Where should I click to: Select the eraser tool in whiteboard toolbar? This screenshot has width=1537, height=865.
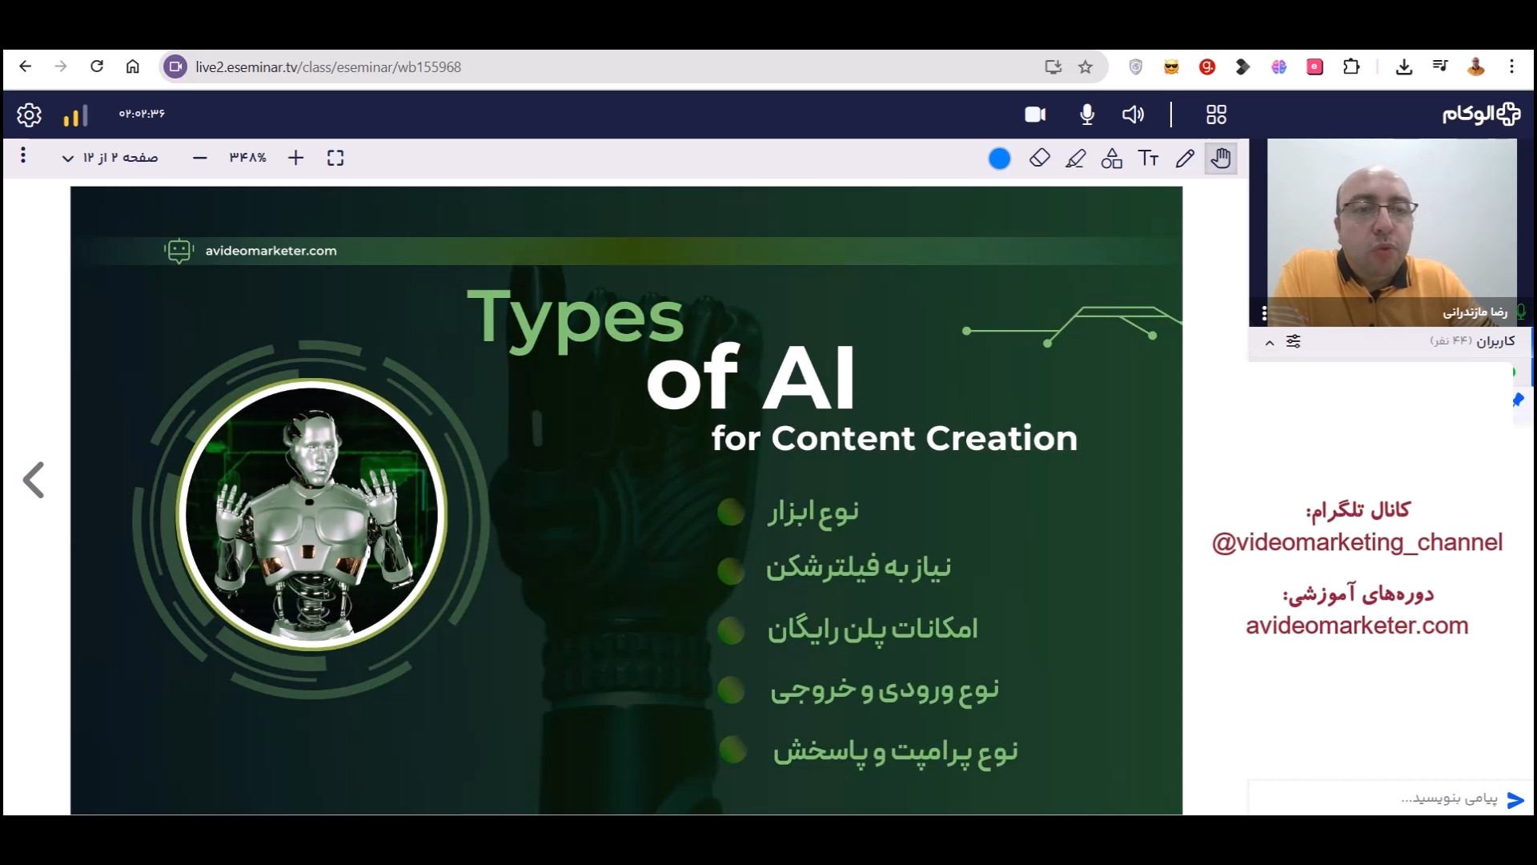(1039, 159)
